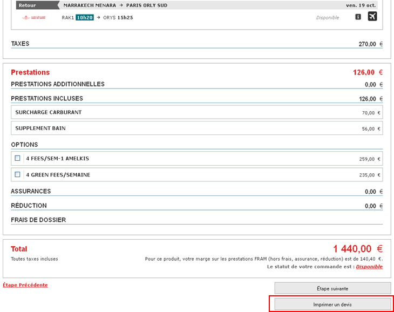Click the TAXES section heading

tap(20, 44)
